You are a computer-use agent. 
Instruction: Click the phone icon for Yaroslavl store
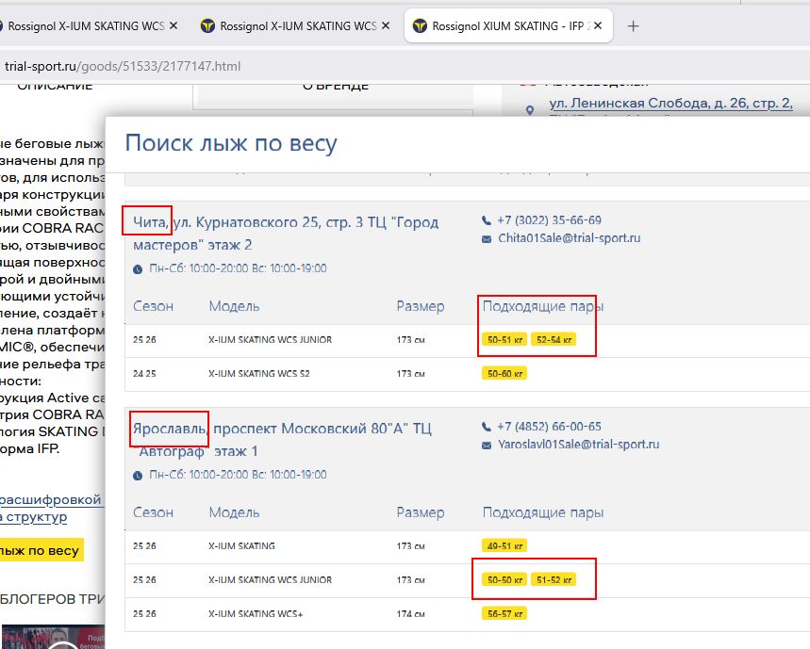tap(487, 427)
